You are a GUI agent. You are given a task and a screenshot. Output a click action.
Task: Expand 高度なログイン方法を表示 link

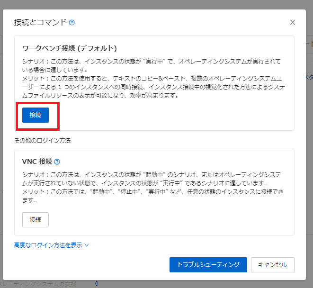tap(51, 245)
